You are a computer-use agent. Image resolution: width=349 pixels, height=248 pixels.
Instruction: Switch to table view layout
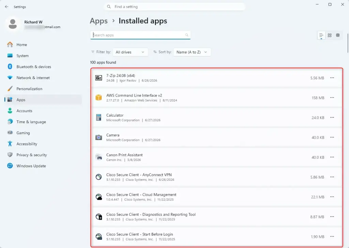pos(338,35)
